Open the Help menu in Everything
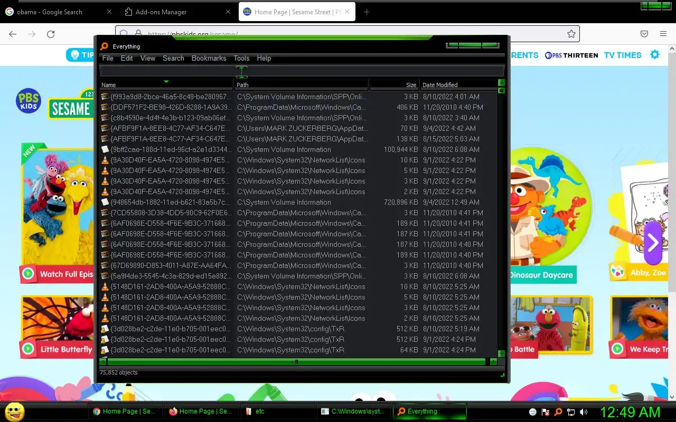This screenshot has height=422, width=676. tap(264, 58)
